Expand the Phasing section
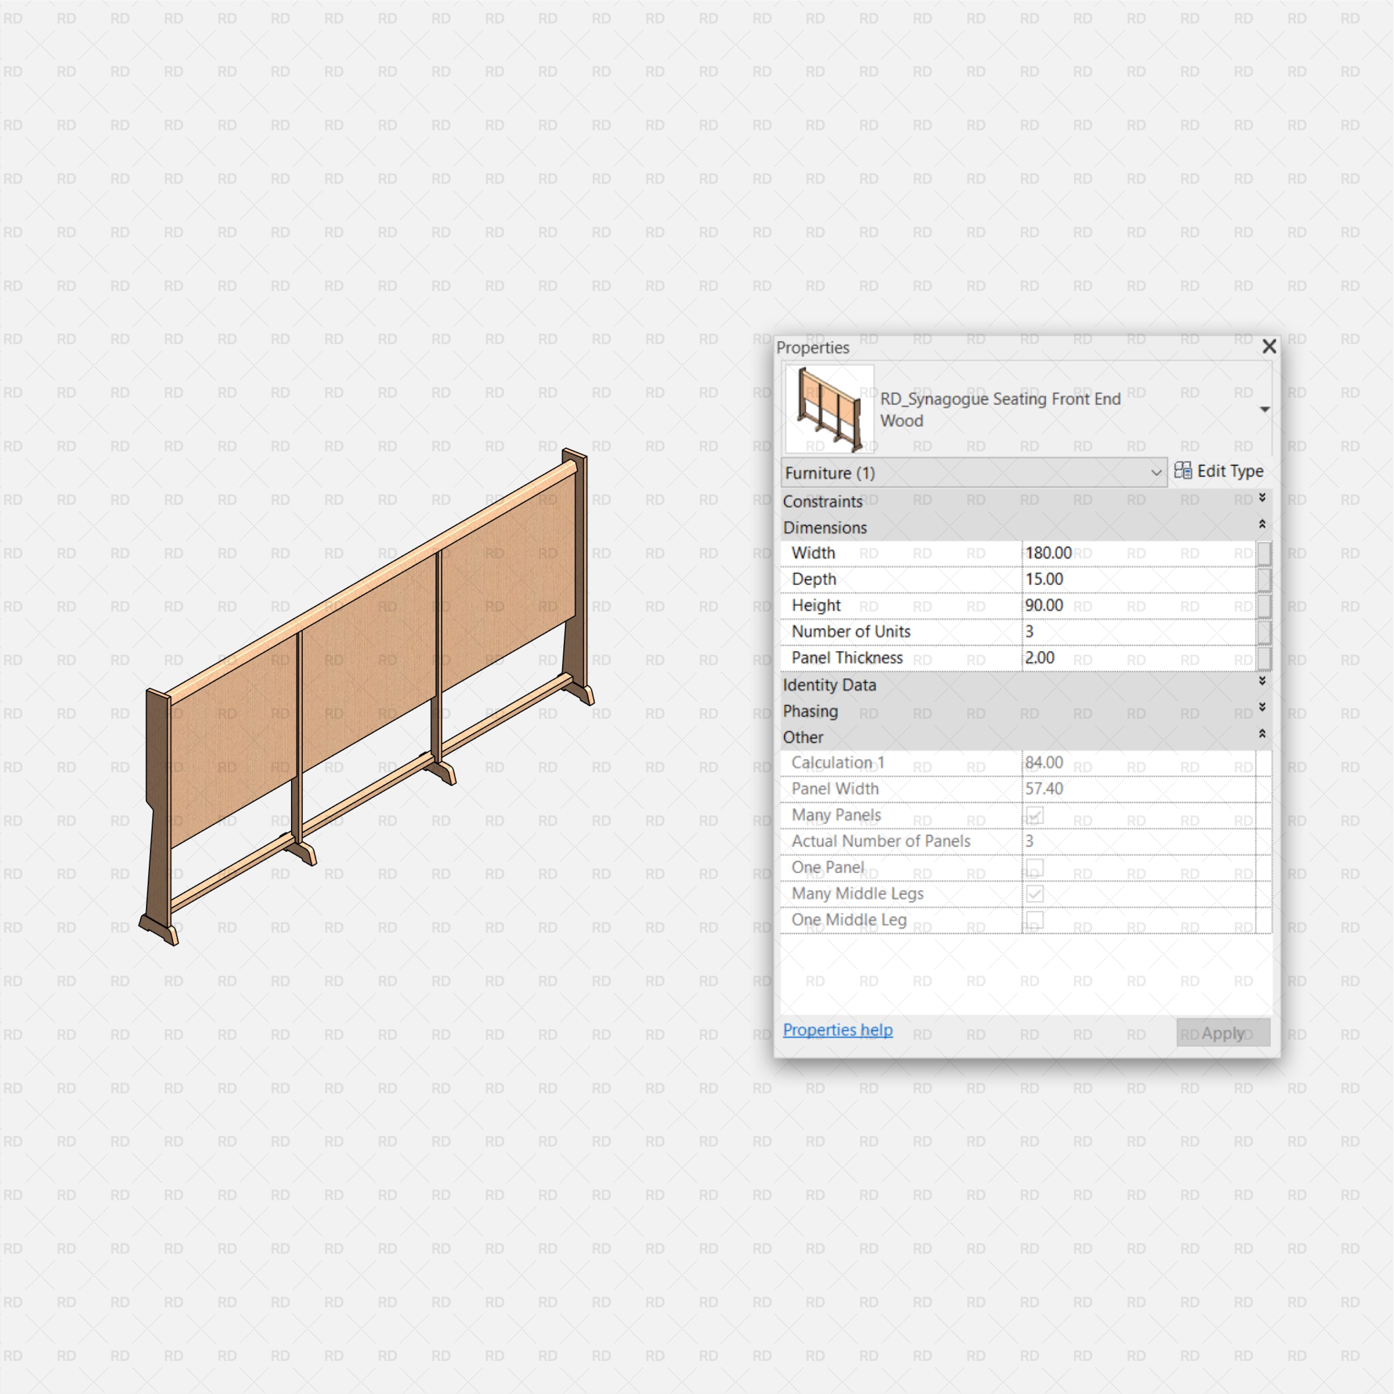The width and height of the screenshot is (1394, 1394). [1262, 708]
